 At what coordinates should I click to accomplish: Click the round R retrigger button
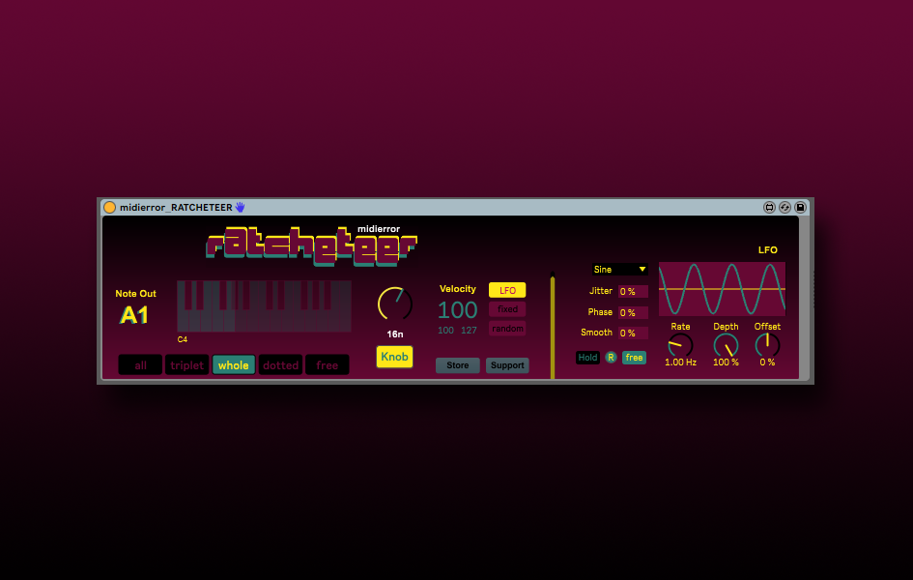coord(611,358)
